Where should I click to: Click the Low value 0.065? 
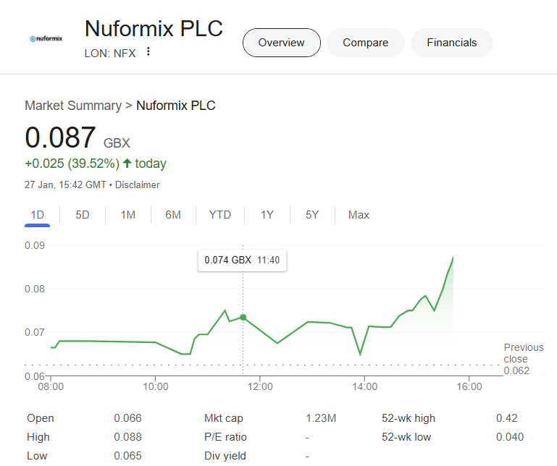coord(128,456)
